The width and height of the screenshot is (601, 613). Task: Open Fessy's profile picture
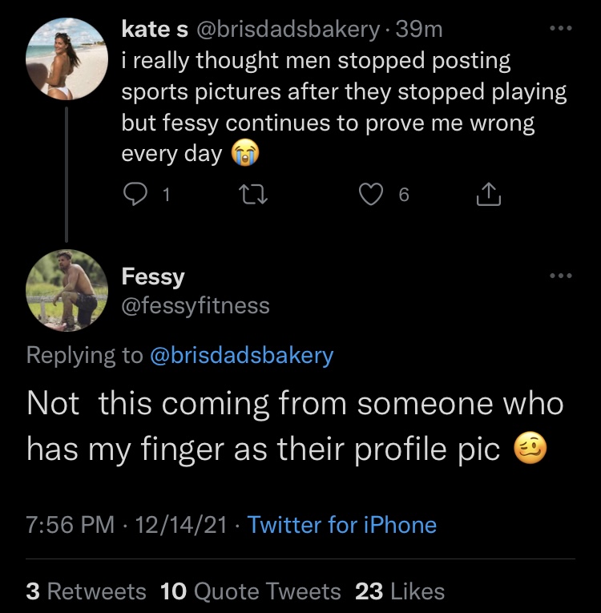pyautogui.click(x=67, y=290)
